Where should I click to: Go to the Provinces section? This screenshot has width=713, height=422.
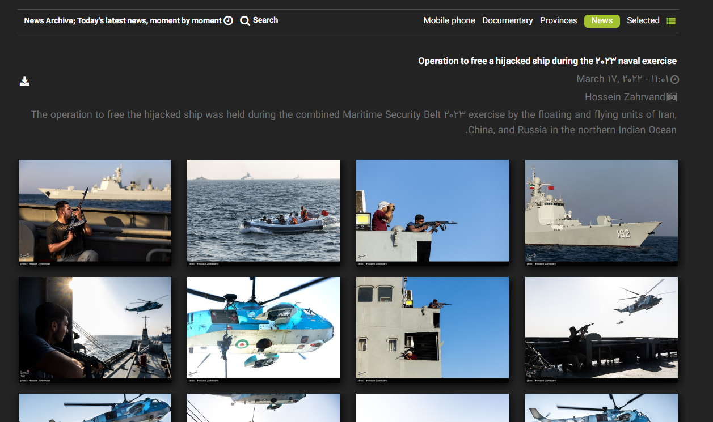[558, 20]
